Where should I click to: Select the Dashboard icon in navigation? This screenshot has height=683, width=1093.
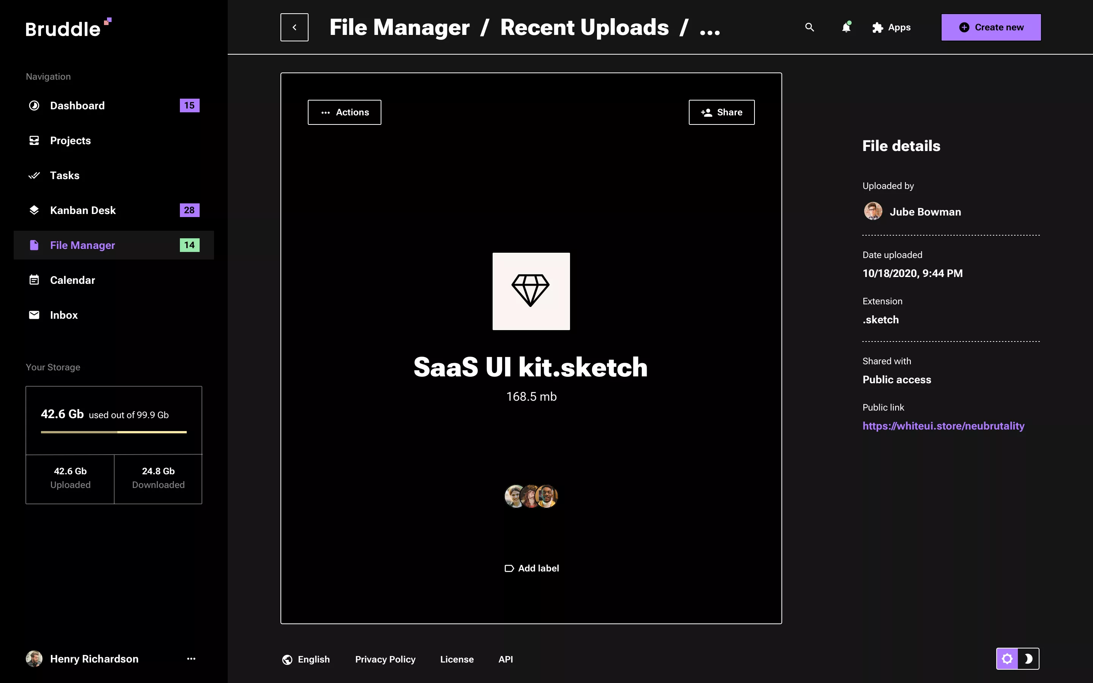(34, 105)
